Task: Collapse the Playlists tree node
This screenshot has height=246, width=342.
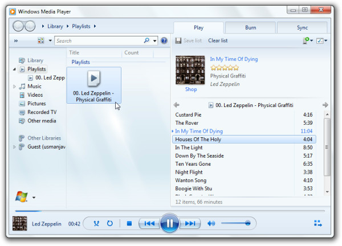Action: [x=14, y=69]
